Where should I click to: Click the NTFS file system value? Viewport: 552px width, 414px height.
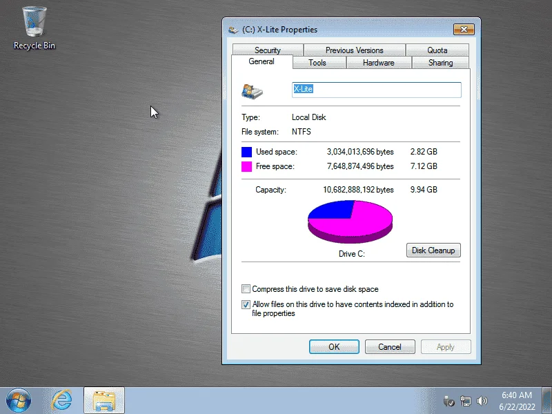[x=302, y=132]
